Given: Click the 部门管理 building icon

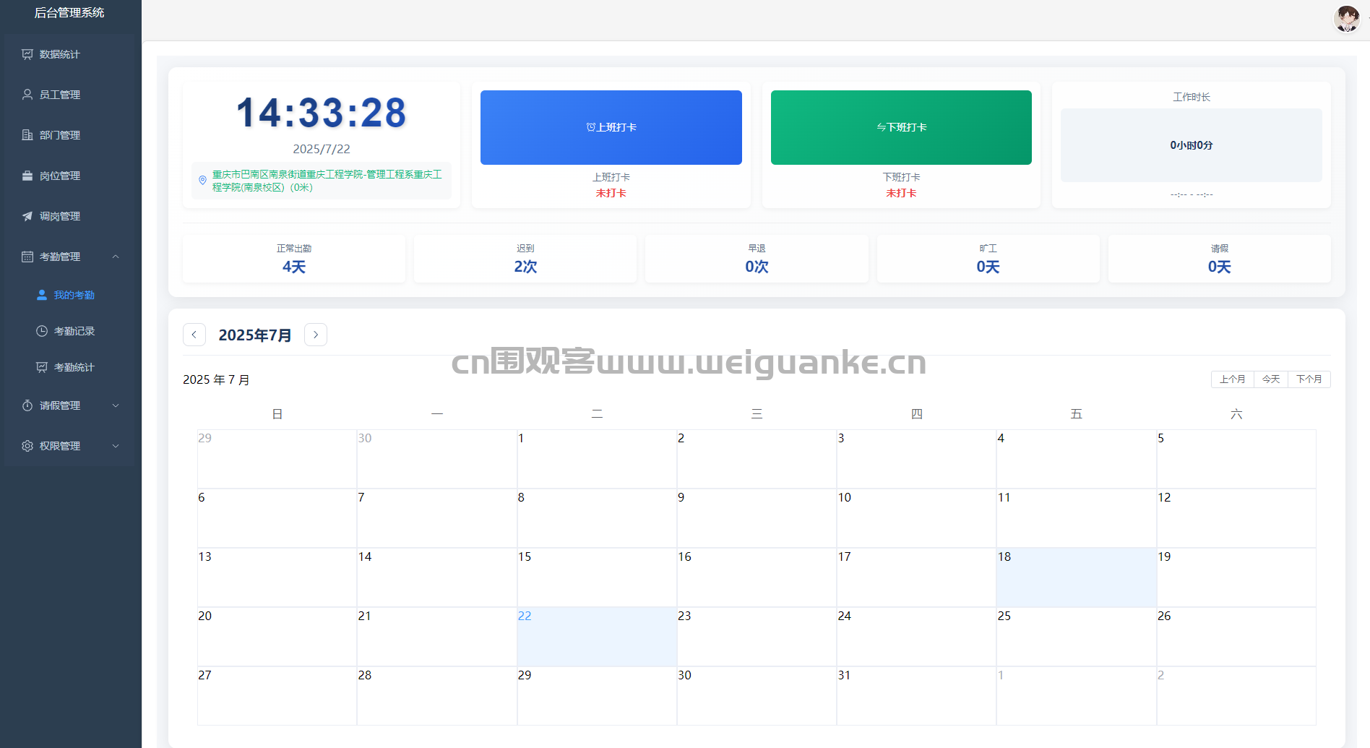Looking at the screenshot, I should point(27,135).
